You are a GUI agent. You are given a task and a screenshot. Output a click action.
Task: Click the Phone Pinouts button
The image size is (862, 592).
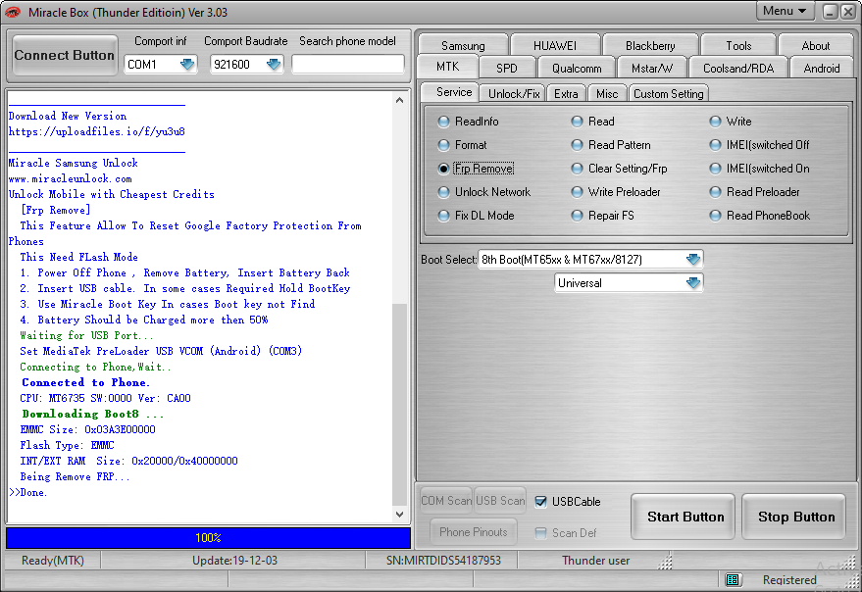[x=474, y=532]
